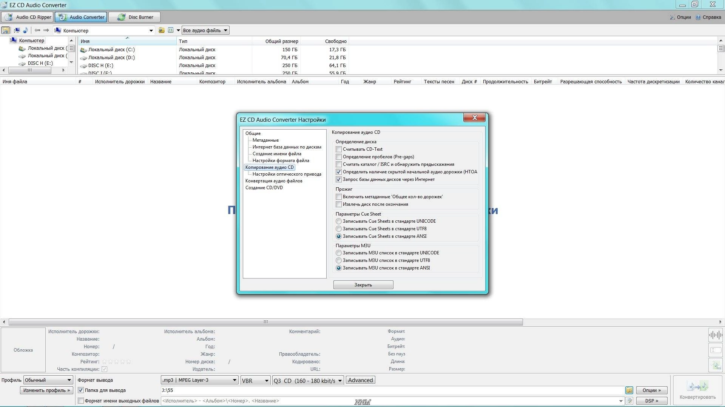Click the music note toolbar icon
This screenshot has width=725, height=407.
pos(25,30)
